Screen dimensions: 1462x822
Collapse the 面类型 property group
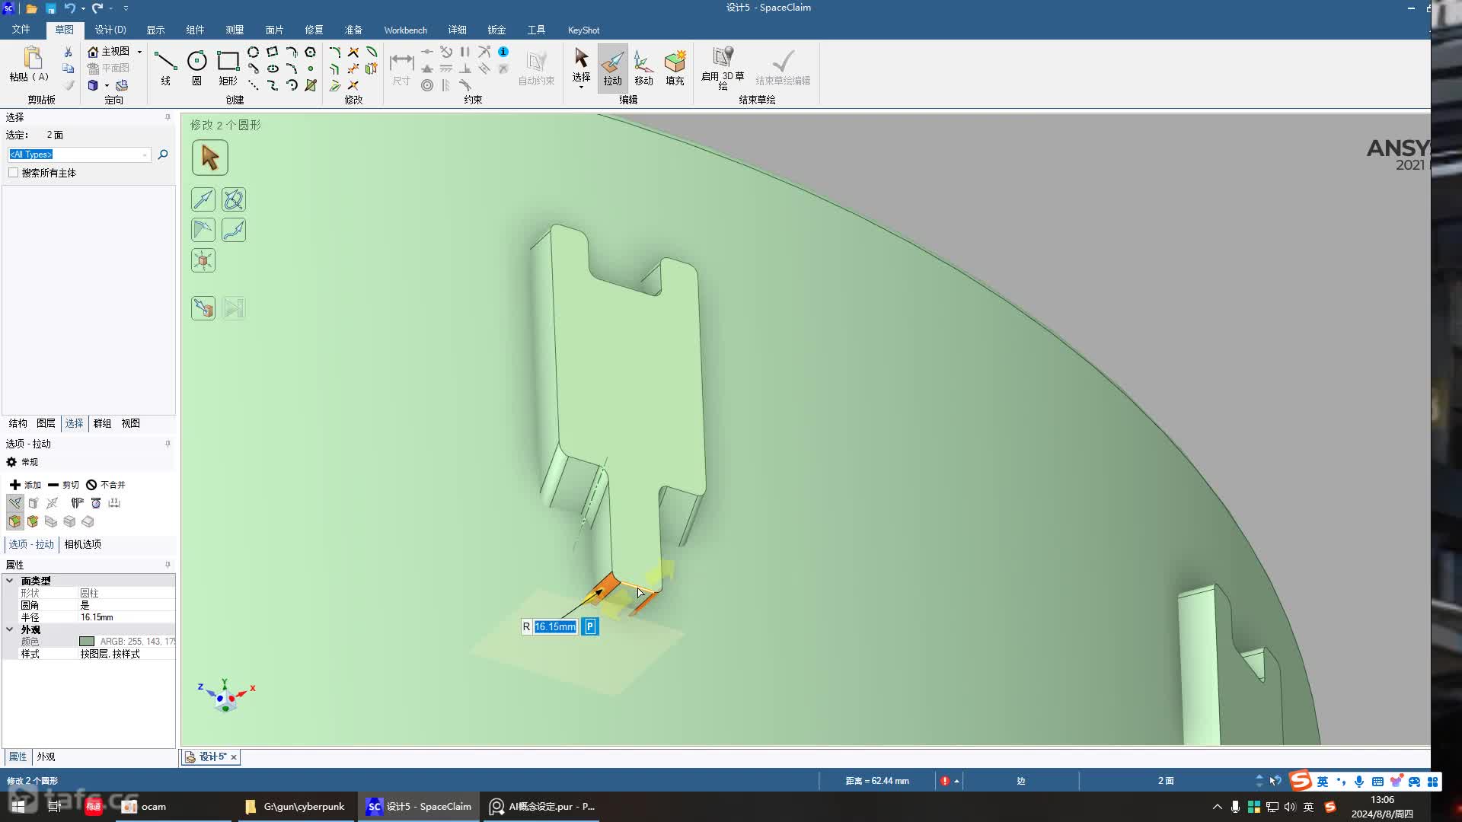[10, 581]
